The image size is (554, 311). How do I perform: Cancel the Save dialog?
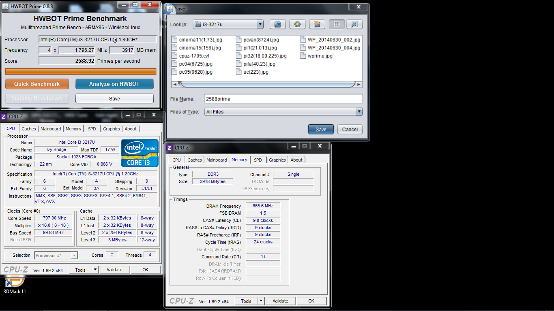tap(350, 130)
